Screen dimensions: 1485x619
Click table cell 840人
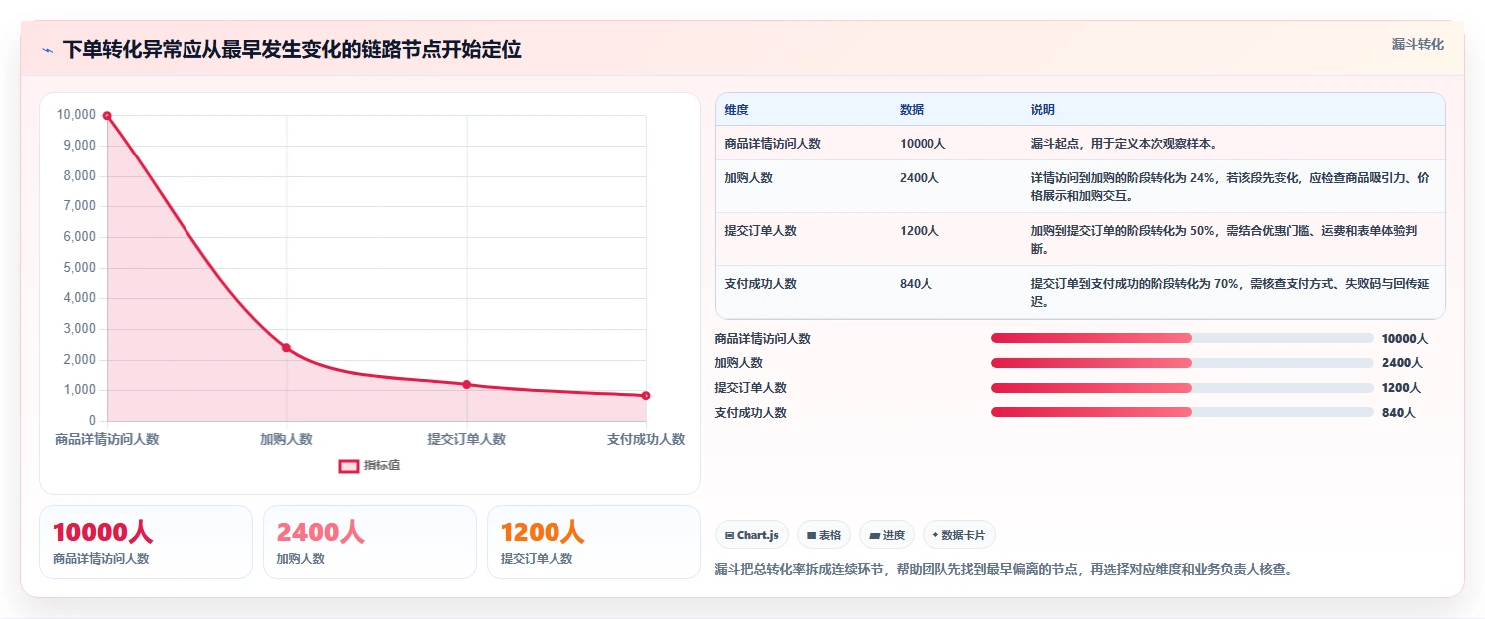916,284
